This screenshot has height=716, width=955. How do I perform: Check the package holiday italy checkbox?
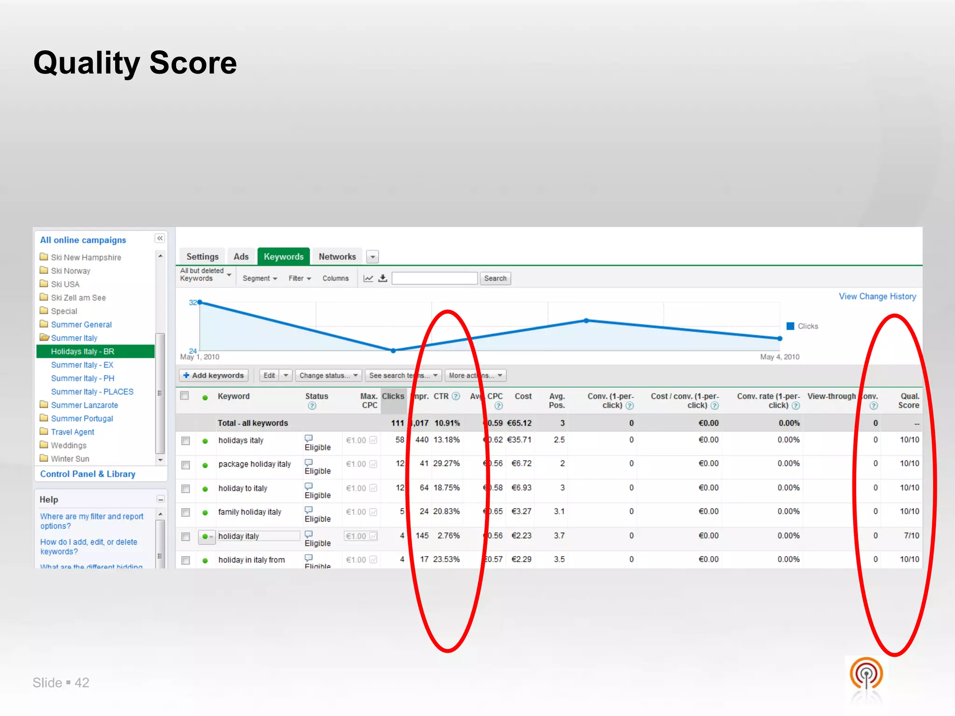tap(186, 465)
